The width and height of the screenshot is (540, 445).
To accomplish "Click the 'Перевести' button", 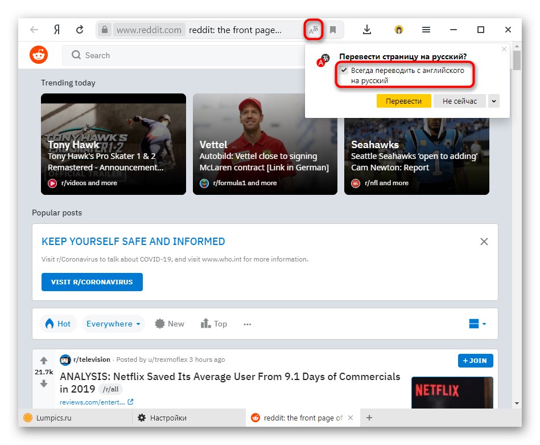I will [403, 100].
